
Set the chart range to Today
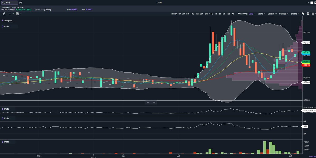pos(174,14)
